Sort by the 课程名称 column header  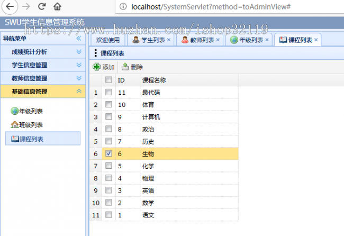click(x=189, y=80)
